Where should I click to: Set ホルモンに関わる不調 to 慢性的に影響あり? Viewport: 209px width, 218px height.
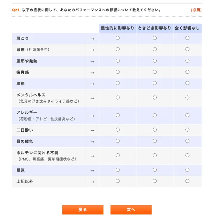[118, 155]
